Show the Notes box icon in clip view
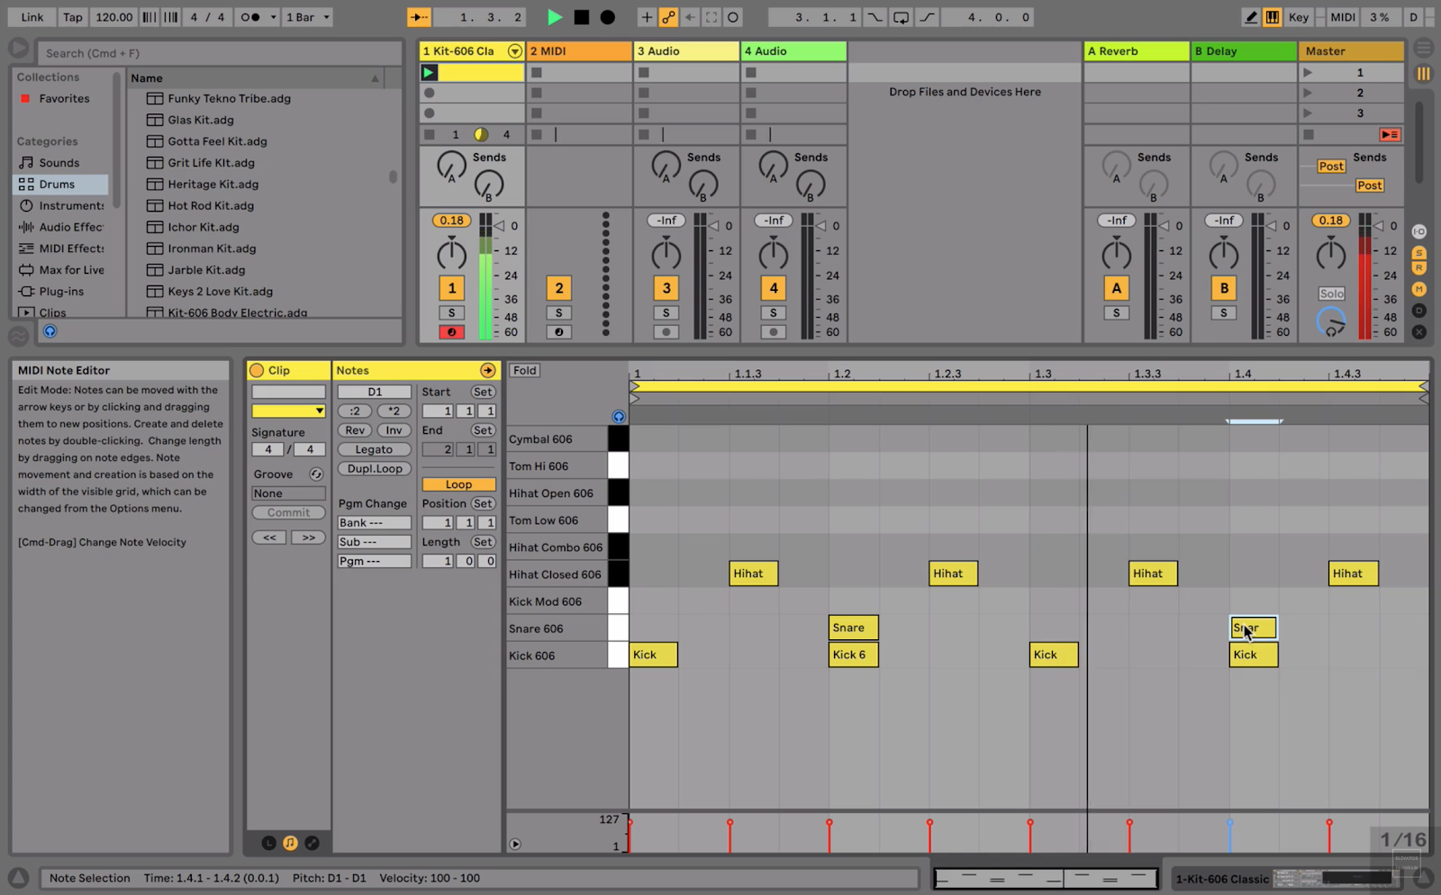This screenshot has width=1441, height=895. (x=290, y=843)
